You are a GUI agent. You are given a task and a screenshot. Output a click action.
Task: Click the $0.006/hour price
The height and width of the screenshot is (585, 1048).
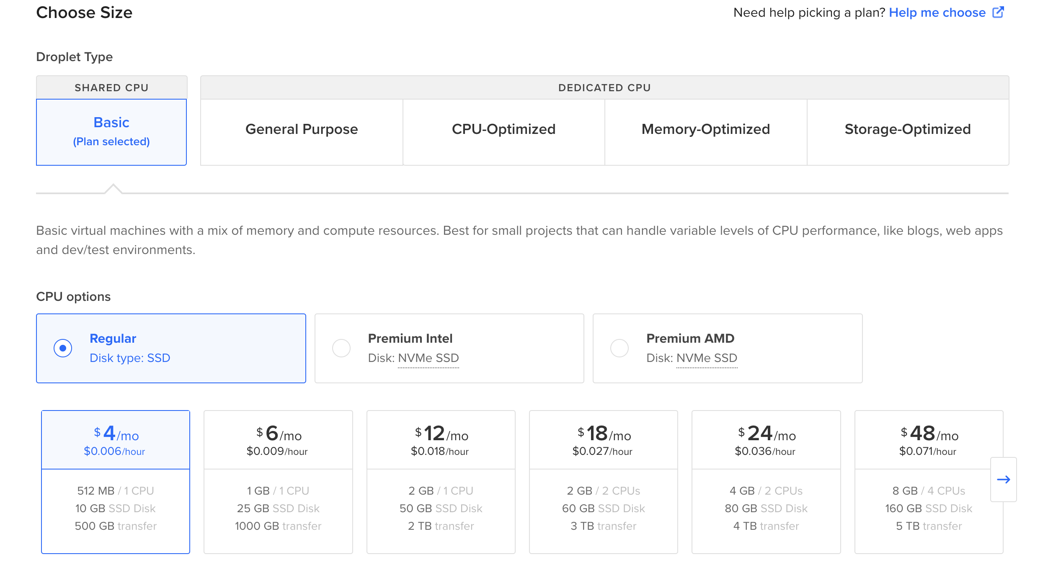click(114, 452)
